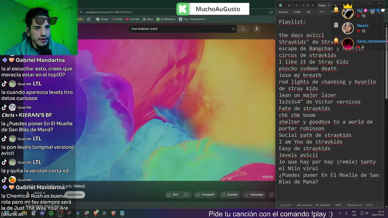The image size is (388, 218).
Task: Click the Compartir share button
Action: click(205, 195)
